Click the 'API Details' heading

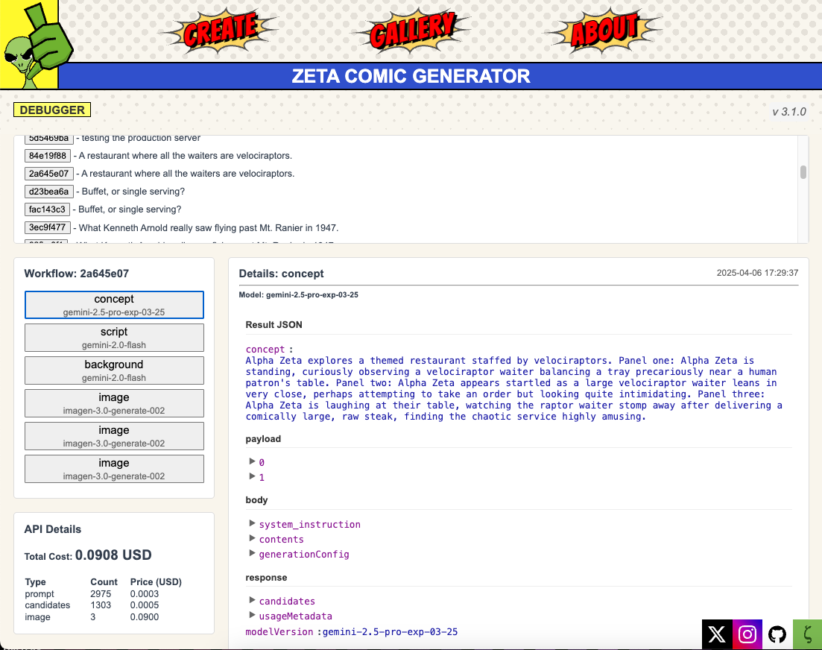tap(53, 529)
